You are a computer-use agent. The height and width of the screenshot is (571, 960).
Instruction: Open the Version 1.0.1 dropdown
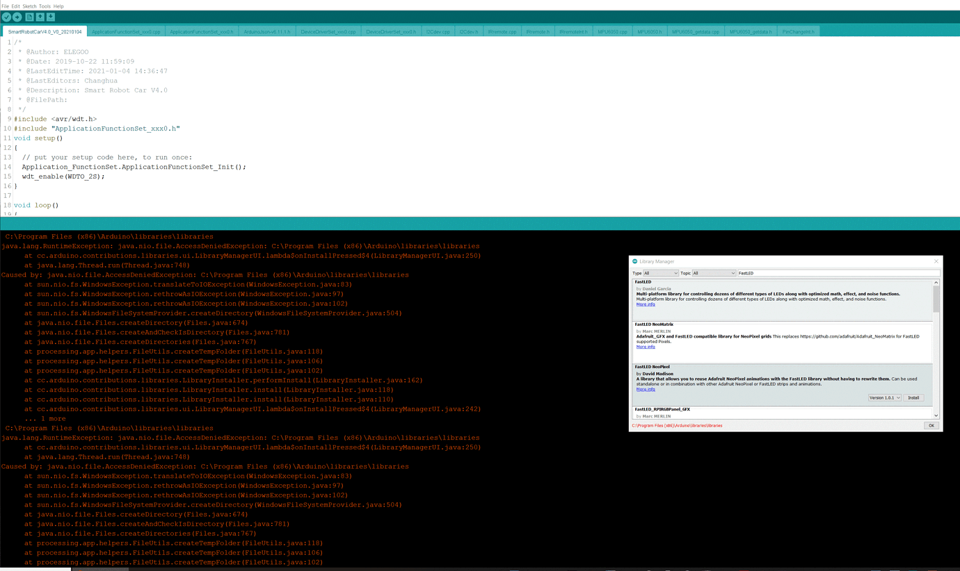885,397
